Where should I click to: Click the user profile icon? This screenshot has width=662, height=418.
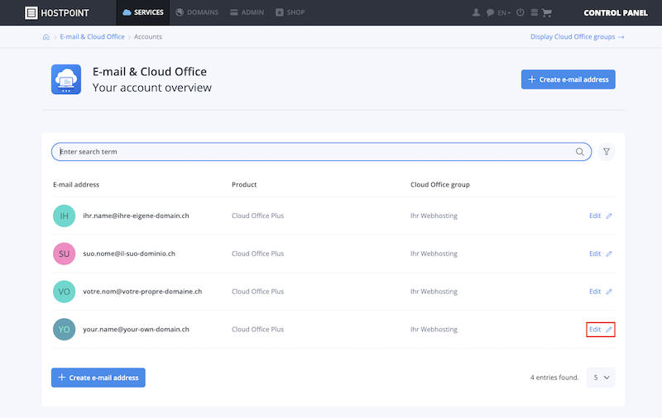point(476,12)
